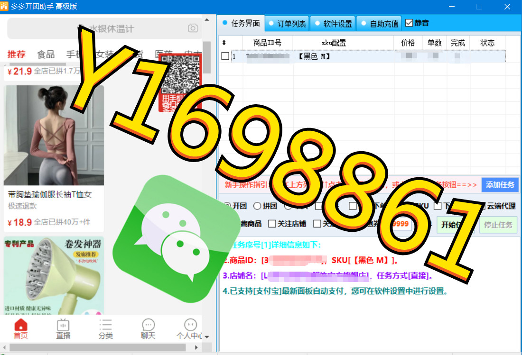Open the yoga top product thumbnail
The height and width of the screenshot is (355, 522).
[54, 135]
